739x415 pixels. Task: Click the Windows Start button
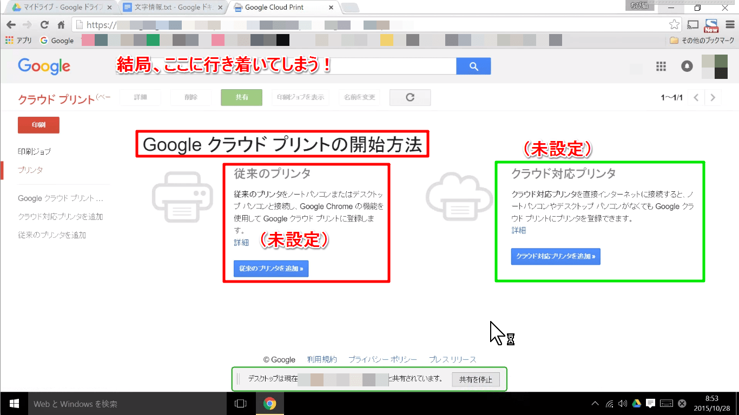click(x=15, y=403)
